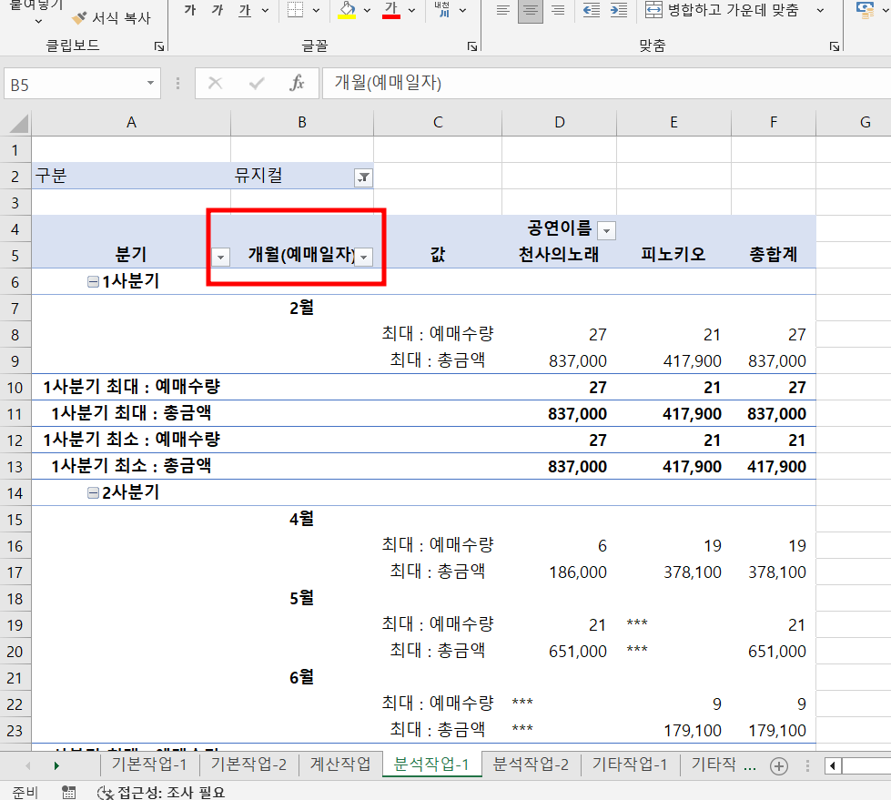Click the macro record icon in status bar
The height and width of the screenshot is (800, 891).
69,792
